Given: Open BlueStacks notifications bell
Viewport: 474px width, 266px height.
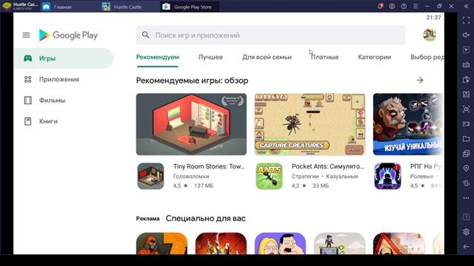Looking at the screenshot, I should [380, 6].
